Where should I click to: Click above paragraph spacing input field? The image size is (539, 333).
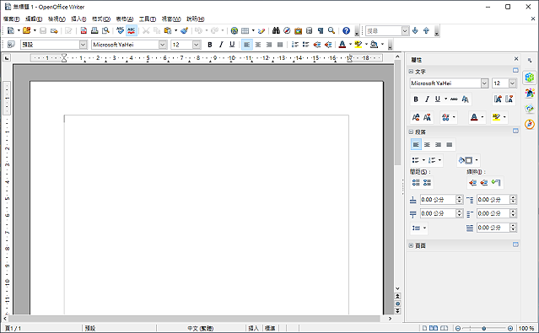pyautogui.click(x=438, y=200)
